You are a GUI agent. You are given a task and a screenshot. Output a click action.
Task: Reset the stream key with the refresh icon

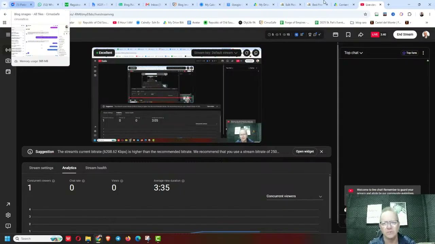click(247, 53)
